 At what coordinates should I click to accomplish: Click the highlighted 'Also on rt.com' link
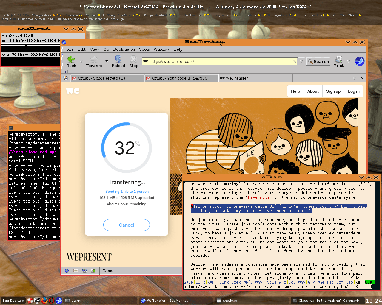coord(279,208)
